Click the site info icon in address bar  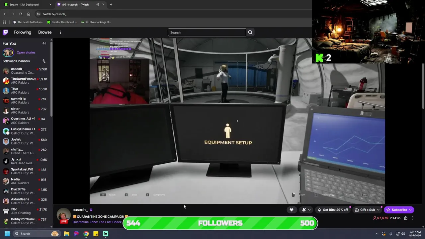38,14
